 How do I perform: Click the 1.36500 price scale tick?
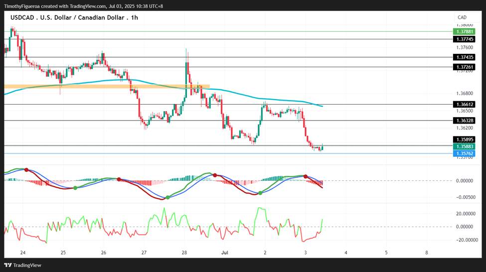465,111
